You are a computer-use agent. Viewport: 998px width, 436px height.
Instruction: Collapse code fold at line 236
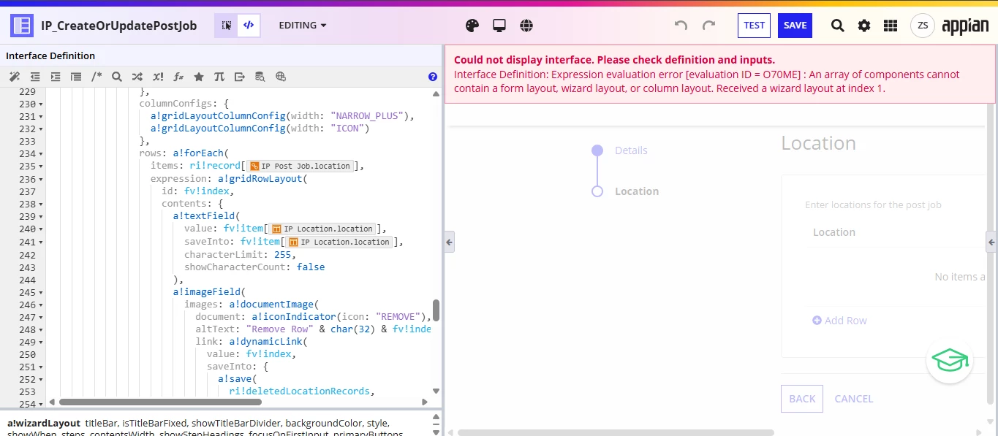point(40,180)
